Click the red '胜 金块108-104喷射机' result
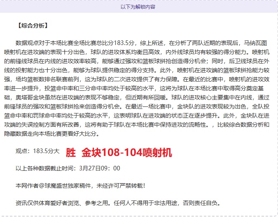The height and width of the screenshot is (217, 278). pos(119,153)
